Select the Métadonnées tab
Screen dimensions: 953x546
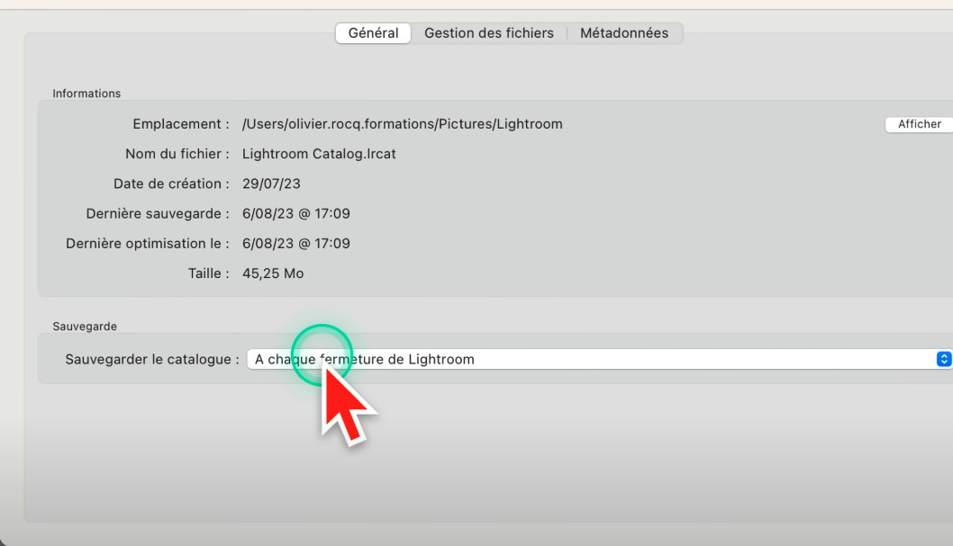[x=624, y=33]
